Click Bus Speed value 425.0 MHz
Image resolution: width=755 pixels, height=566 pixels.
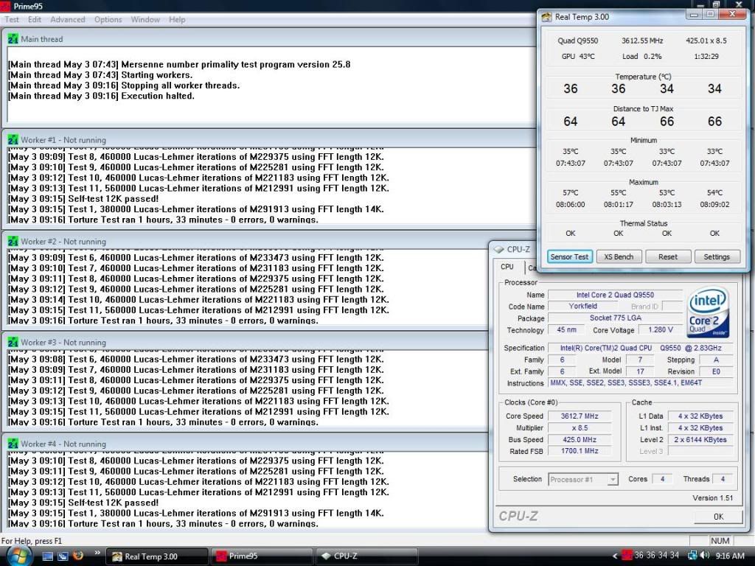pyautogui.click(x=580, y=439)
